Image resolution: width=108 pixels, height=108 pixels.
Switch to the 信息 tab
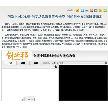click(x=36, y=63)
